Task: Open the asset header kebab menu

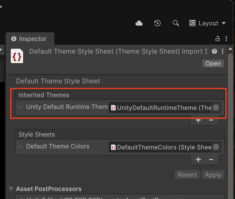Action: tap(222, 52)
